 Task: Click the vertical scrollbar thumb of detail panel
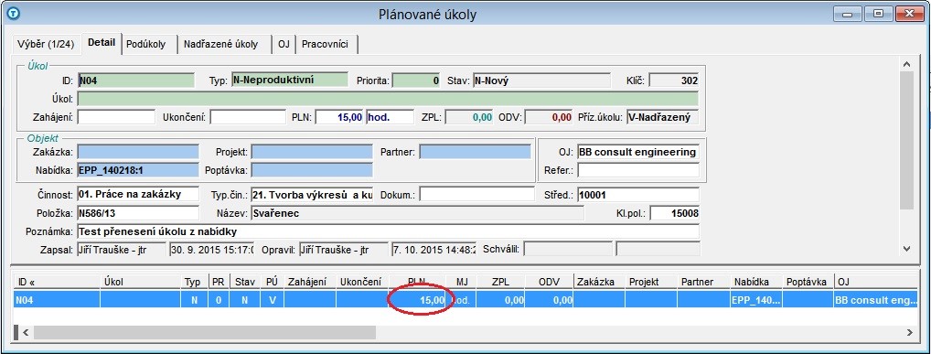point(906,140)
